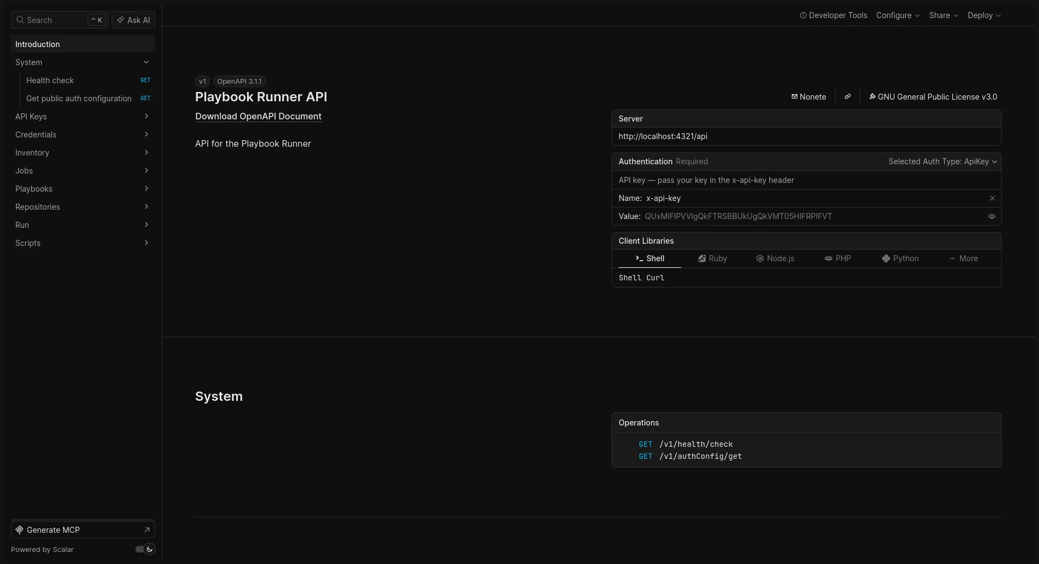Open the Share dropdown menu
Viewport: 1039px width, 564px height.
pyautogui.click(x=944, y=15)
